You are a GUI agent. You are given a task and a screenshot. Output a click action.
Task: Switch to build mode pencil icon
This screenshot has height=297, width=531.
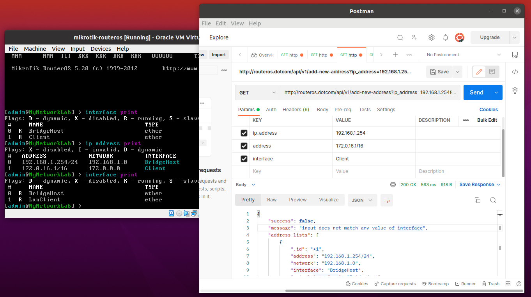(x=479, y=72)
